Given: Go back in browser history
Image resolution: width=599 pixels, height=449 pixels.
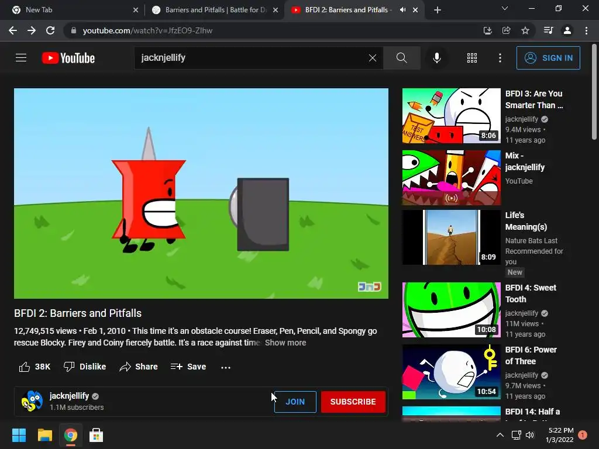Looking at the screenshot, I should (x=13, y=30).
